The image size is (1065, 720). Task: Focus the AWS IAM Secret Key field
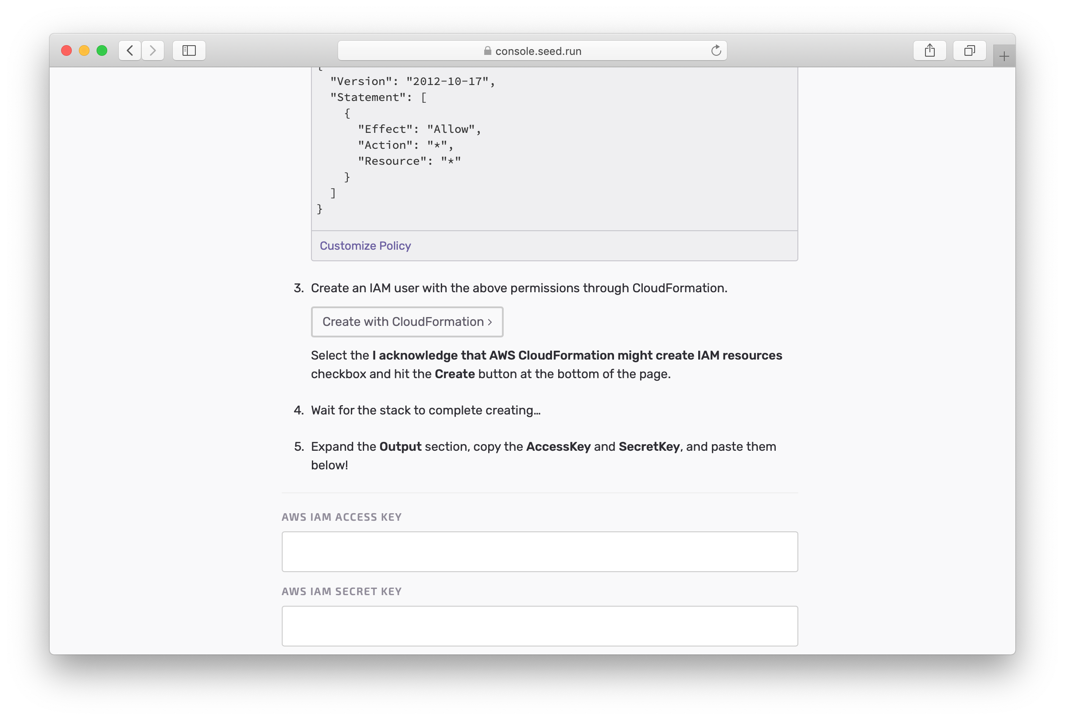[x=540, y=626]
